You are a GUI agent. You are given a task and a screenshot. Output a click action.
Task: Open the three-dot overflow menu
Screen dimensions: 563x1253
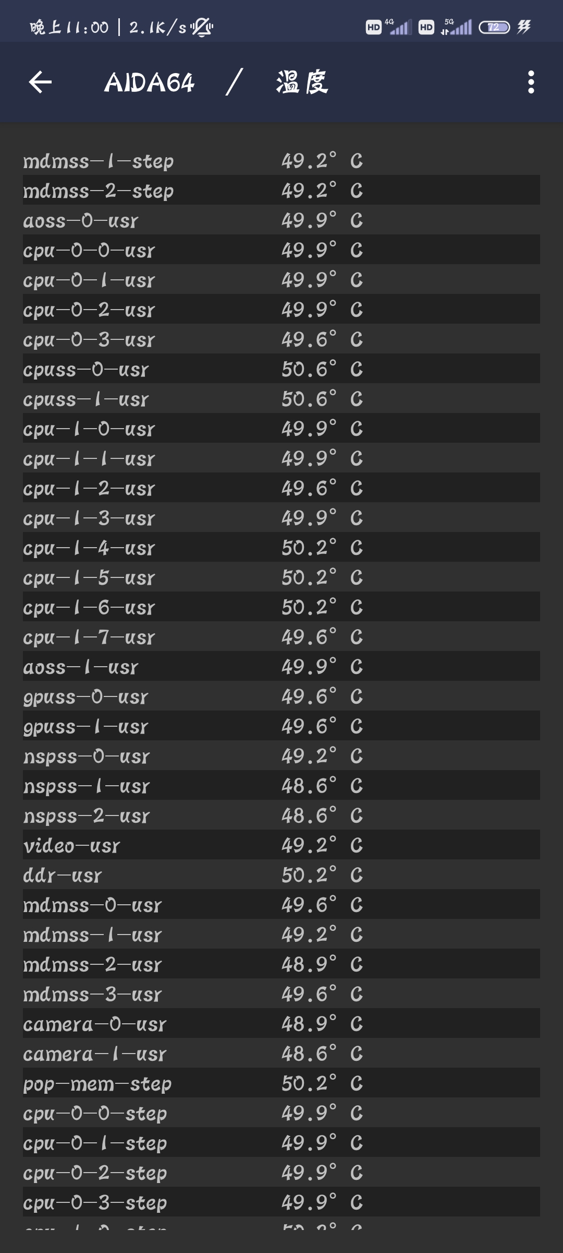click(531, 82)
